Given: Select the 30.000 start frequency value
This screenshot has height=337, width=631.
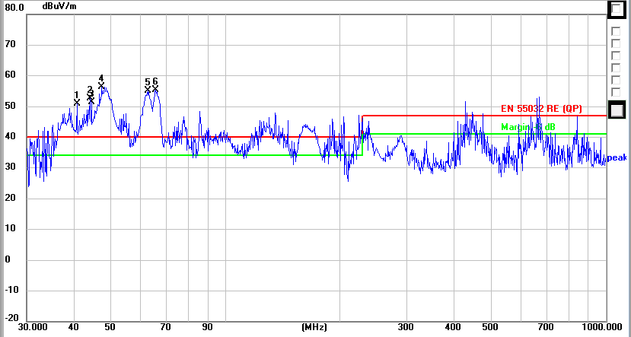Looking at the screenshot, I should point(33,327).
